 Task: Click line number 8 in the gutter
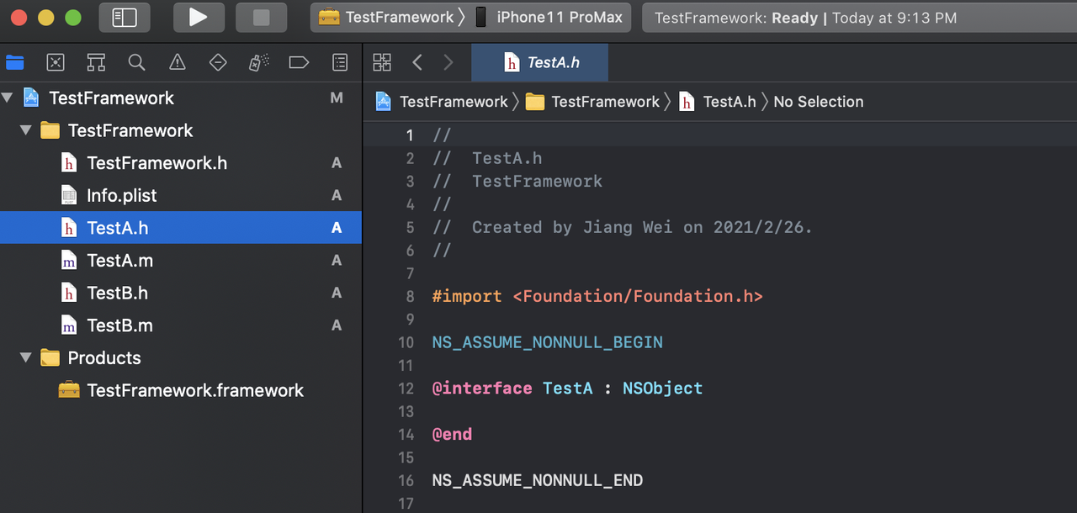(x=411, y=296)
